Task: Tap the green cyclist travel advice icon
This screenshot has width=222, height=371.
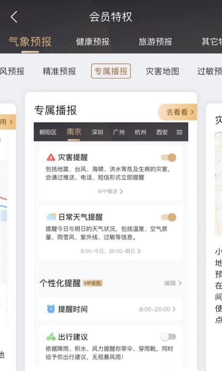Action: pos(51,336)
